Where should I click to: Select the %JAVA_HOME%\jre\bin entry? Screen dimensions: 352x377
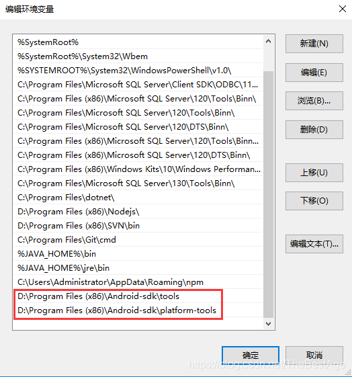click(138, 268)
